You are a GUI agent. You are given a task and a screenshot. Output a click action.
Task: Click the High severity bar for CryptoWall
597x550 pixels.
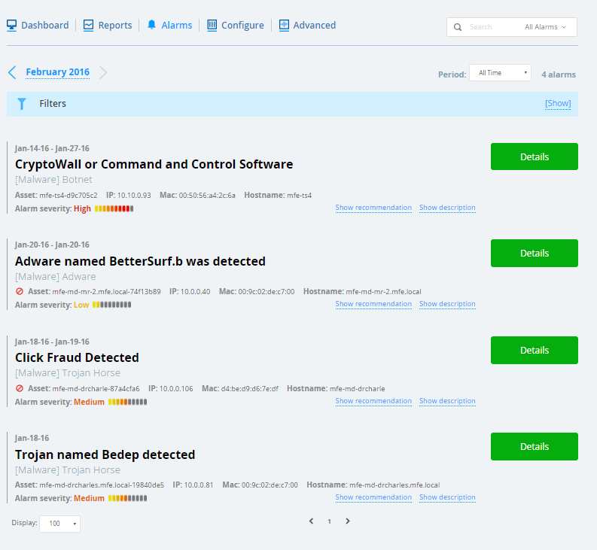point(114,208)
